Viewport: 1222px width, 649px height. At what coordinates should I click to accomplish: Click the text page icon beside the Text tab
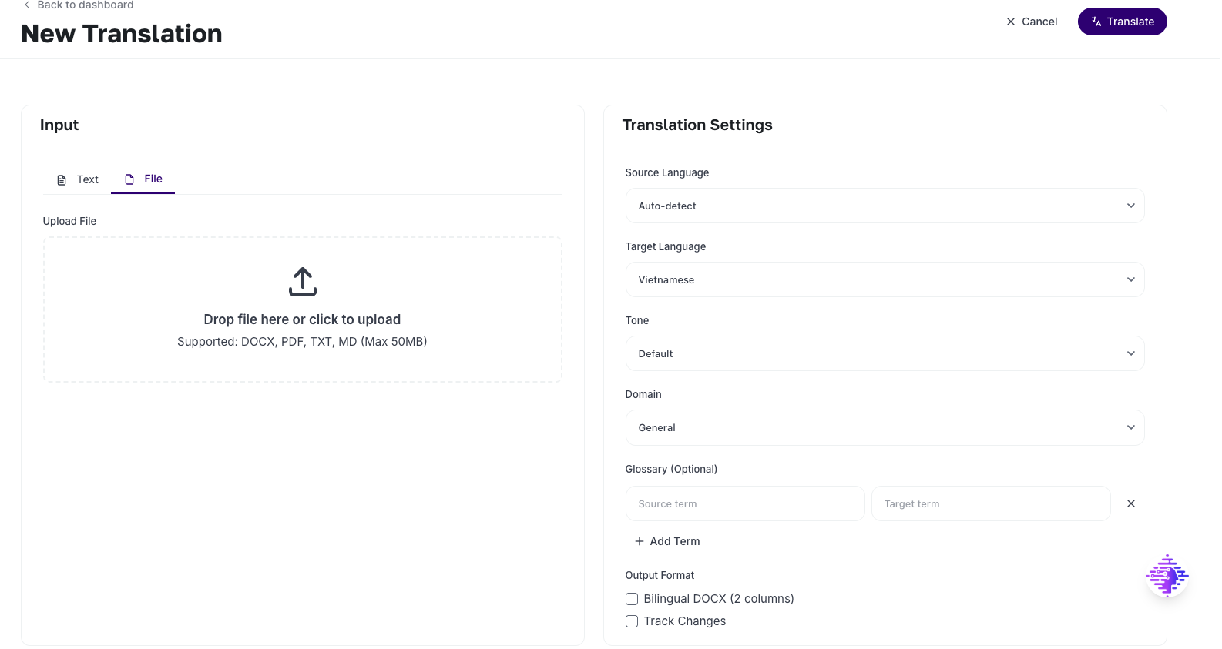pos(61,179)
